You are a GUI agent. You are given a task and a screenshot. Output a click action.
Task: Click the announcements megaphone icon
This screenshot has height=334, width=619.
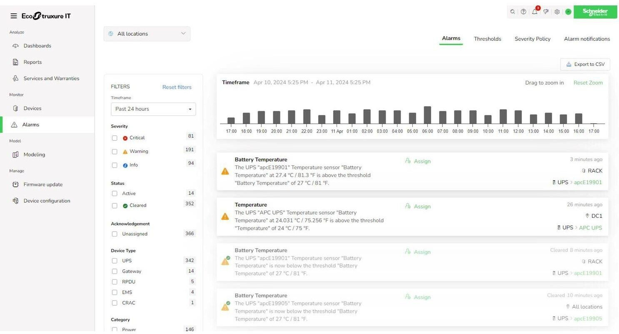click(x=546, y=12)
